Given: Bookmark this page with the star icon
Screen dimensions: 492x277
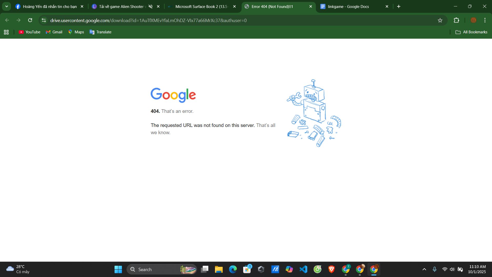Looking at the screenshot, I should (x=440, y=20).
